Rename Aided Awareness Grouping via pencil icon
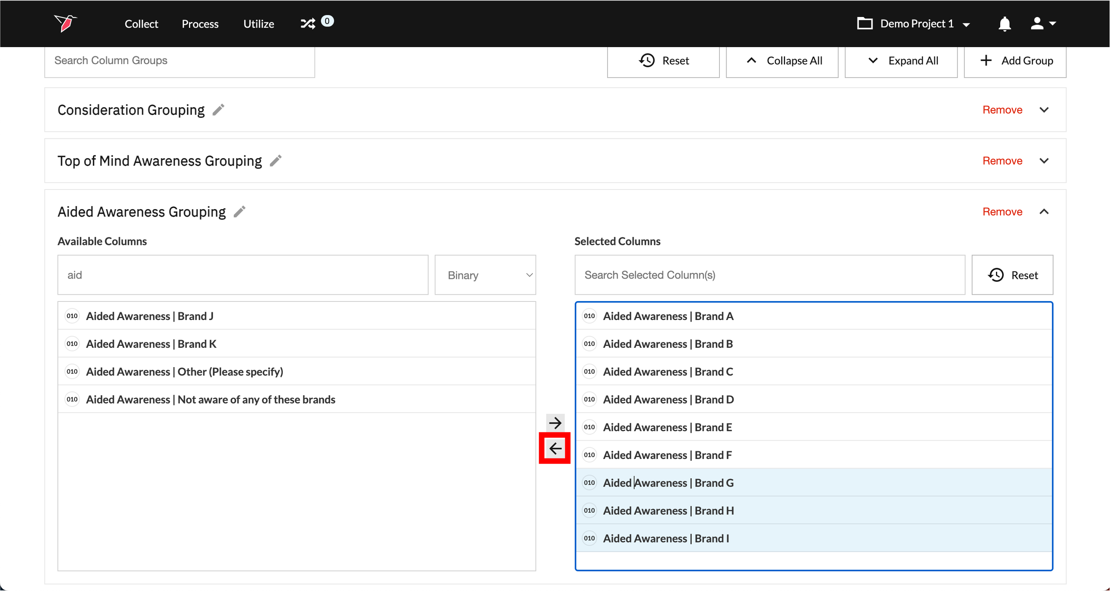Viewport: 1111px width, 591px height. pyautogui.click(x=239, y=212)
